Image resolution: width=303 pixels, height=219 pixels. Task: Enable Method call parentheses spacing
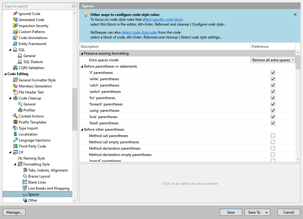pyautogui.click(x=273, y=135)
